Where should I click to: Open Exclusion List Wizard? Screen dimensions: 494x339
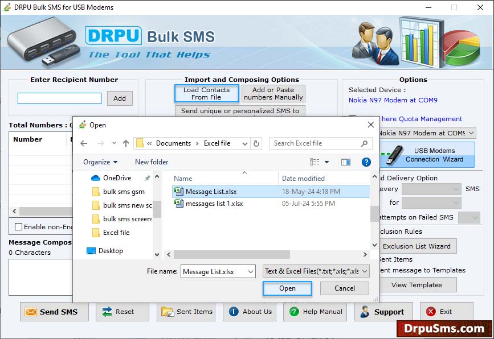pyautogui.click(x=417, y=246)
